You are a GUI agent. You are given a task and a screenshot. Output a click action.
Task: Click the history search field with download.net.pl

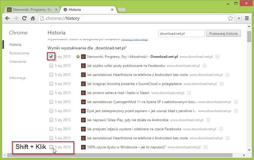click(x=182, y=34)
